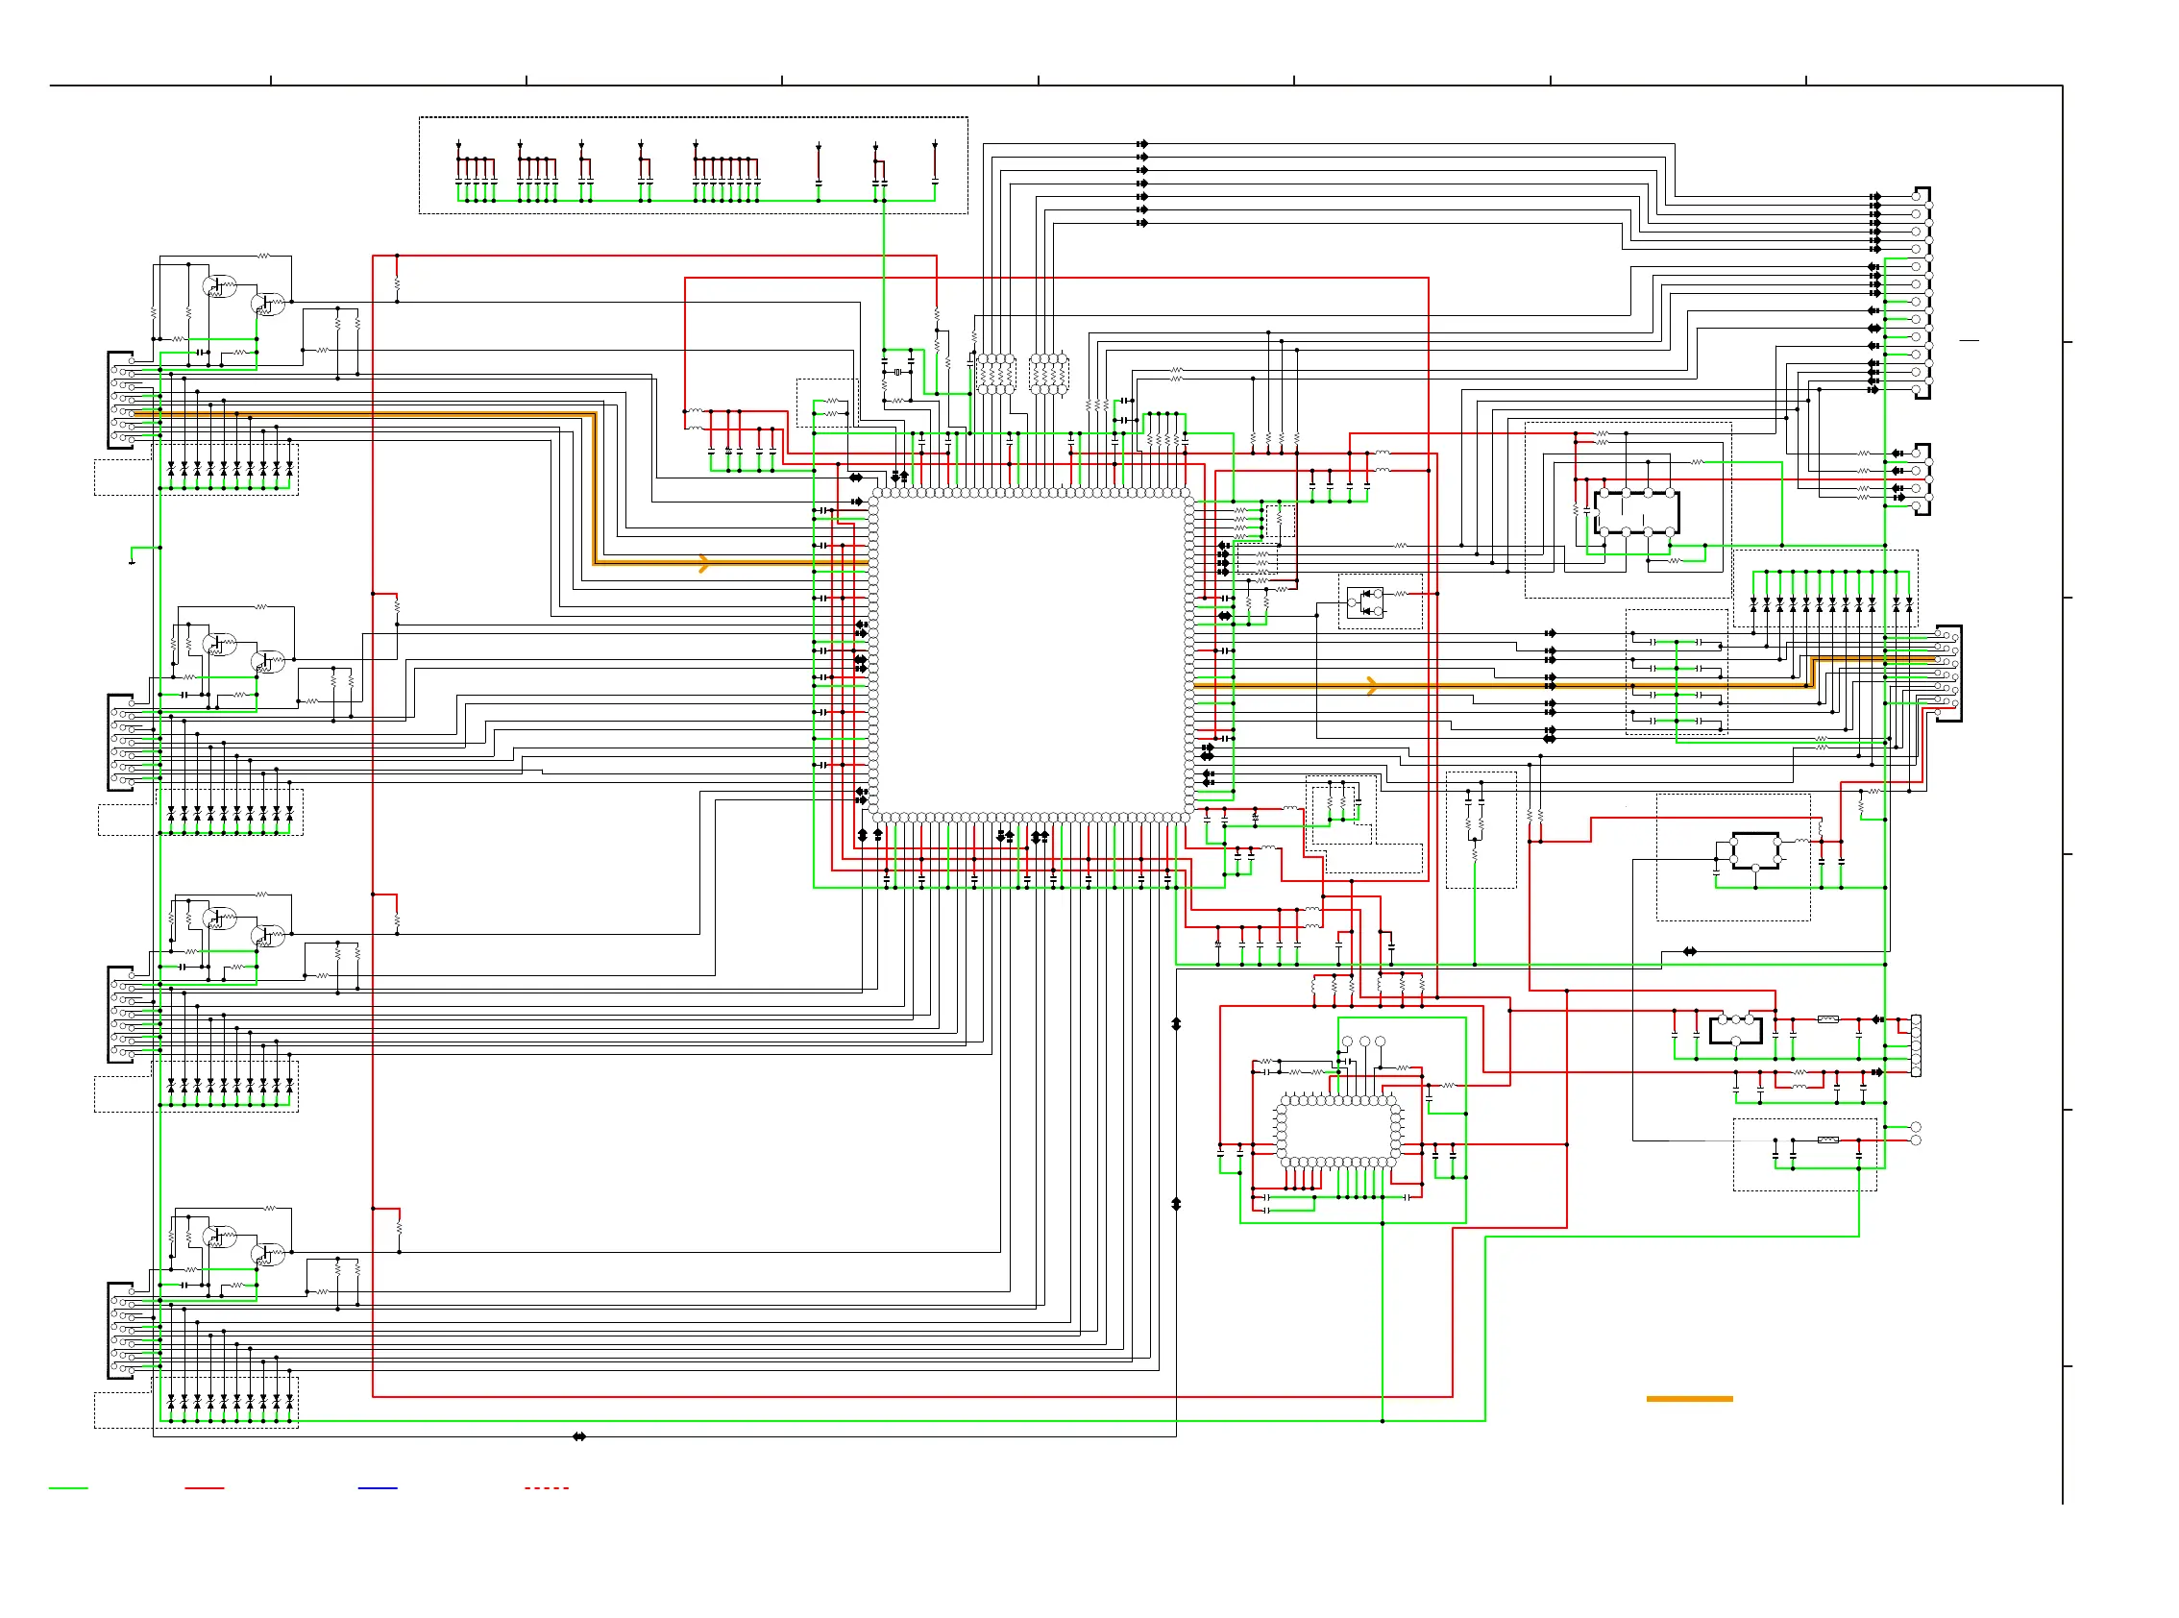Click the orange arrowhead on the right signal bus
Screen dimensions: 2179x1618
(1372, 686)
